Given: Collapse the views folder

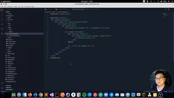Looking at the screenshot, I should 10,28.
